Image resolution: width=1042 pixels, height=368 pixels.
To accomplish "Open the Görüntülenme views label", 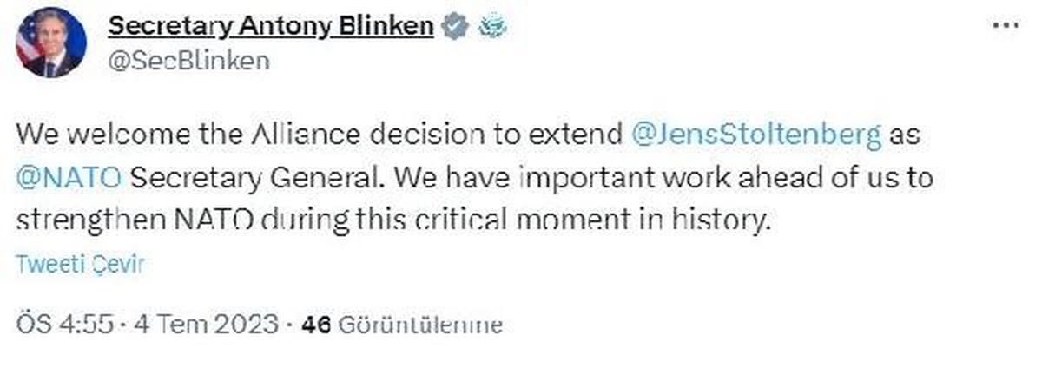I will point(419,326).
